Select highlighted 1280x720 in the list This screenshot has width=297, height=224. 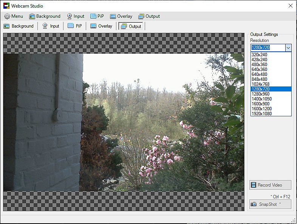click(271, 89)
